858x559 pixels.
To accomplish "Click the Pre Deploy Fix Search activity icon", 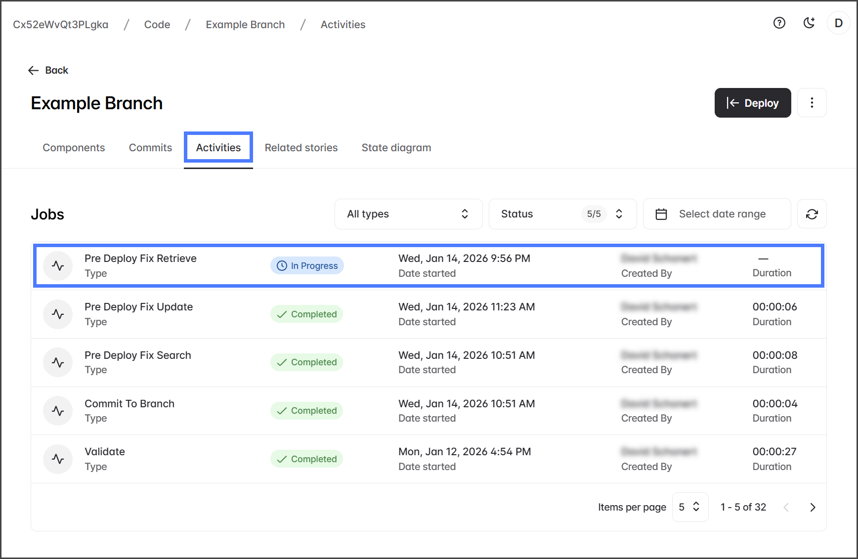I will click(58, 362).
